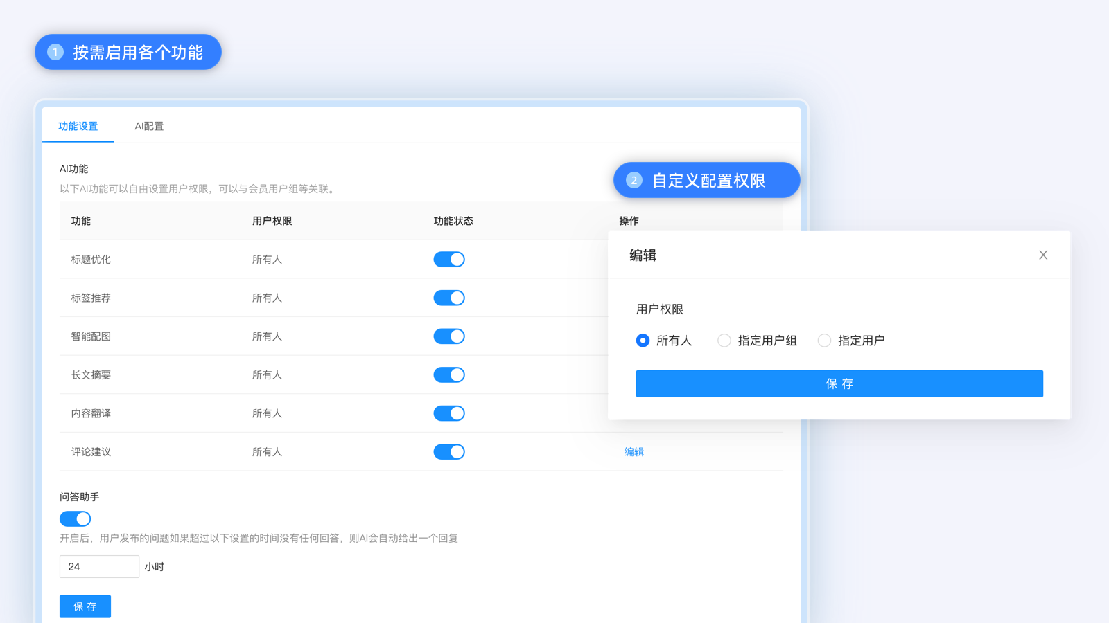Viewport: 1109px width, 623px height.
Task: Click the 标题优化 feature name
Action: point(91,260)
